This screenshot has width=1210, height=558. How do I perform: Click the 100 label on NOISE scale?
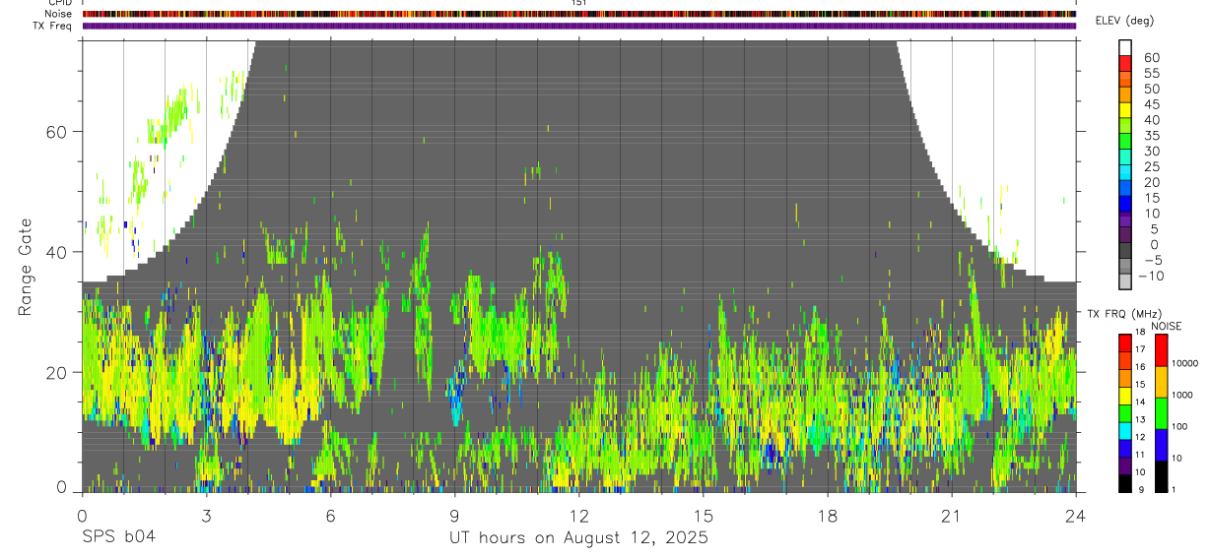click(1179, 426)
